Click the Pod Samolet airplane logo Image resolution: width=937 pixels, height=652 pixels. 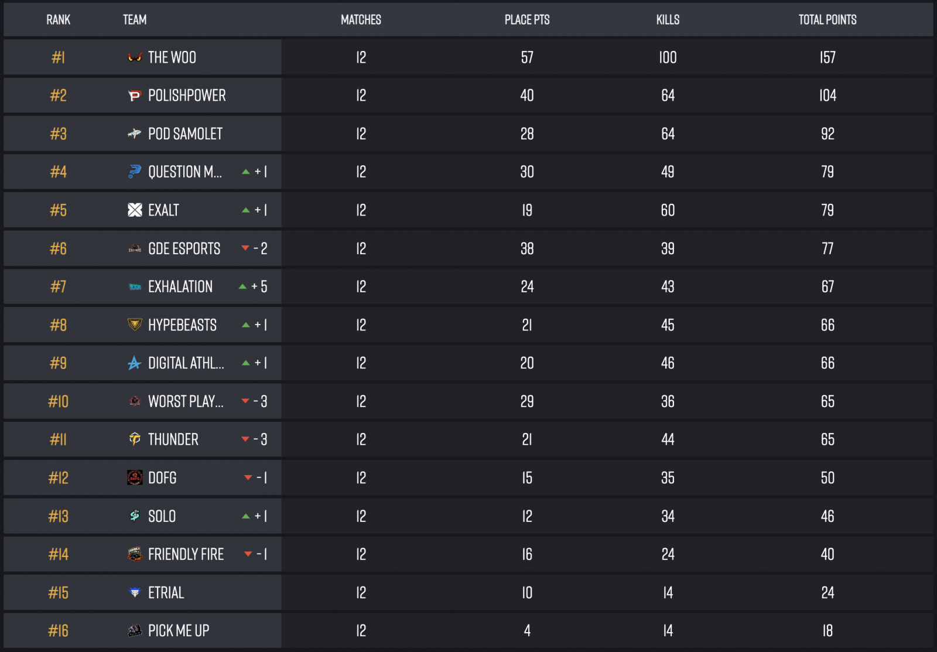click(135, 134)
